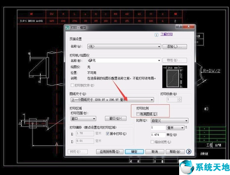Click the AutoCAD icon in dialog title bar
The height and width of the screenshot is (175, 230).
tap(68, 28)
